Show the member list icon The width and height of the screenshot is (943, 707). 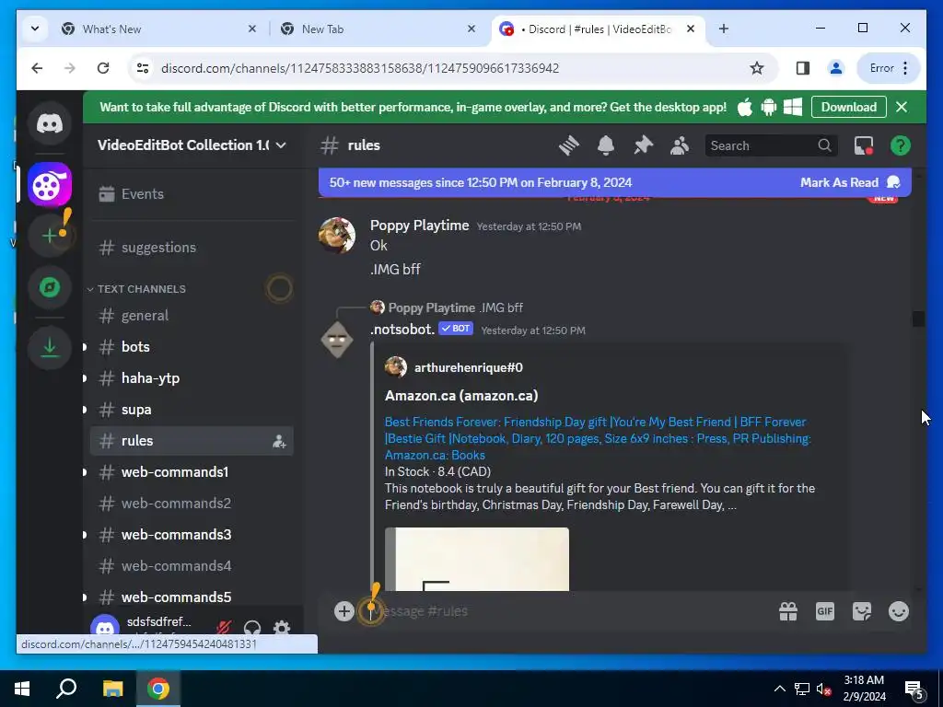[680, 145]
